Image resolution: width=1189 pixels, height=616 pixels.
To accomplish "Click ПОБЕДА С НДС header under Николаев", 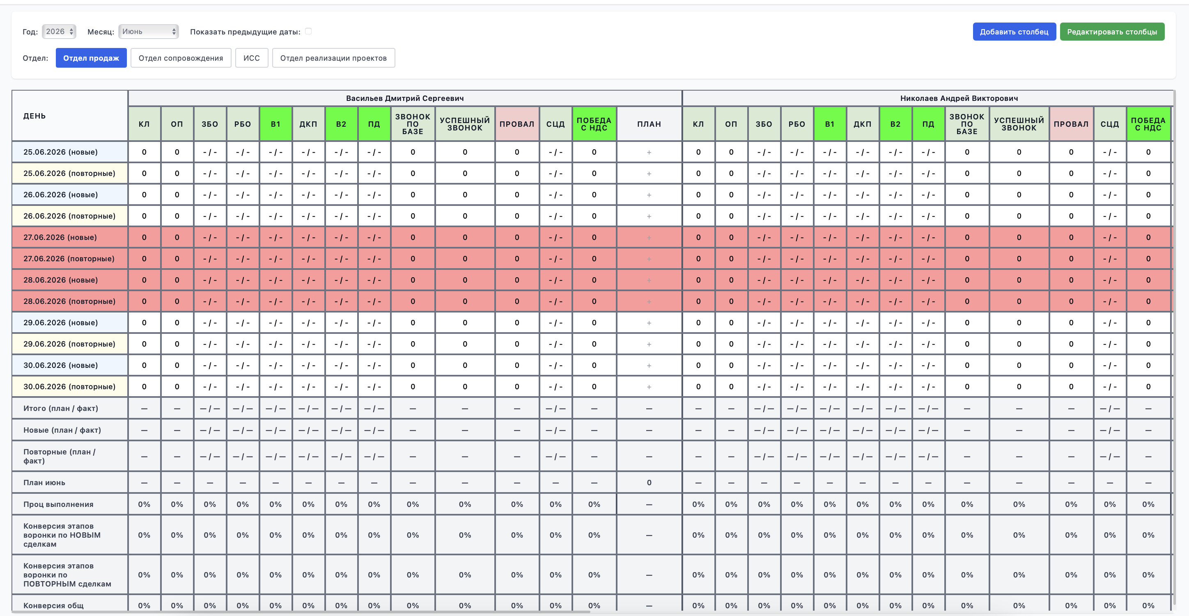I will 1148,124.
